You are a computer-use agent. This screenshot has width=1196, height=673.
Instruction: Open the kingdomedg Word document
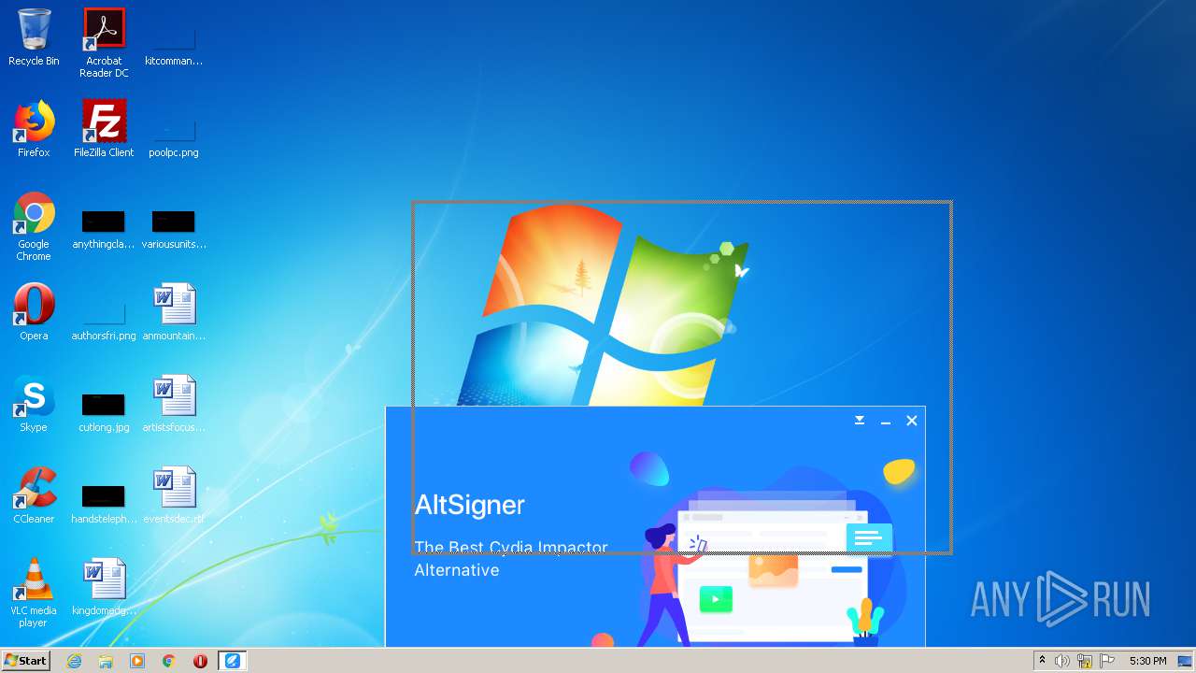point(104,587)
